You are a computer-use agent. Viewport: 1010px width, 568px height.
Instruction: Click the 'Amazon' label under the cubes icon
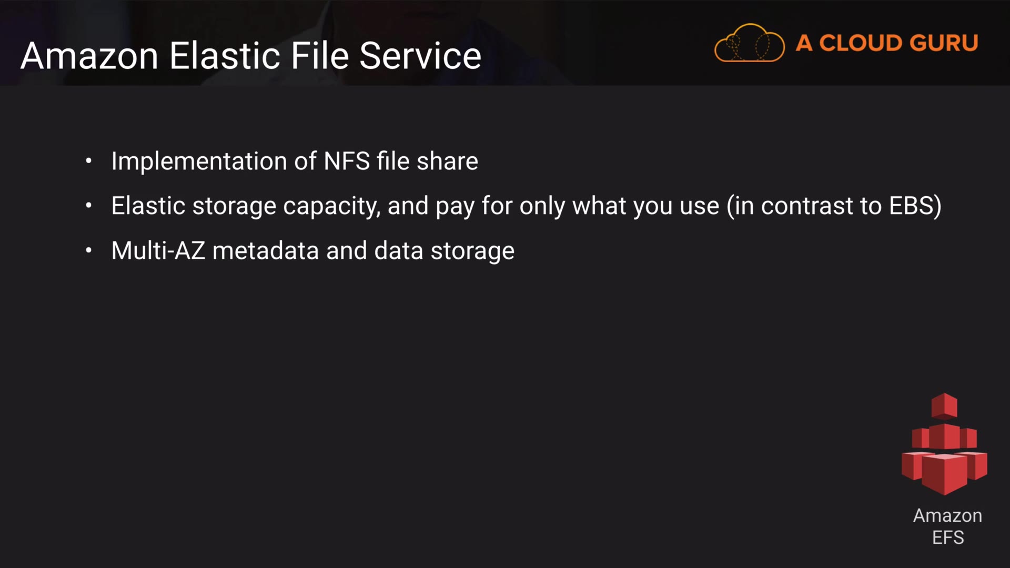click(x=947, y=515)
